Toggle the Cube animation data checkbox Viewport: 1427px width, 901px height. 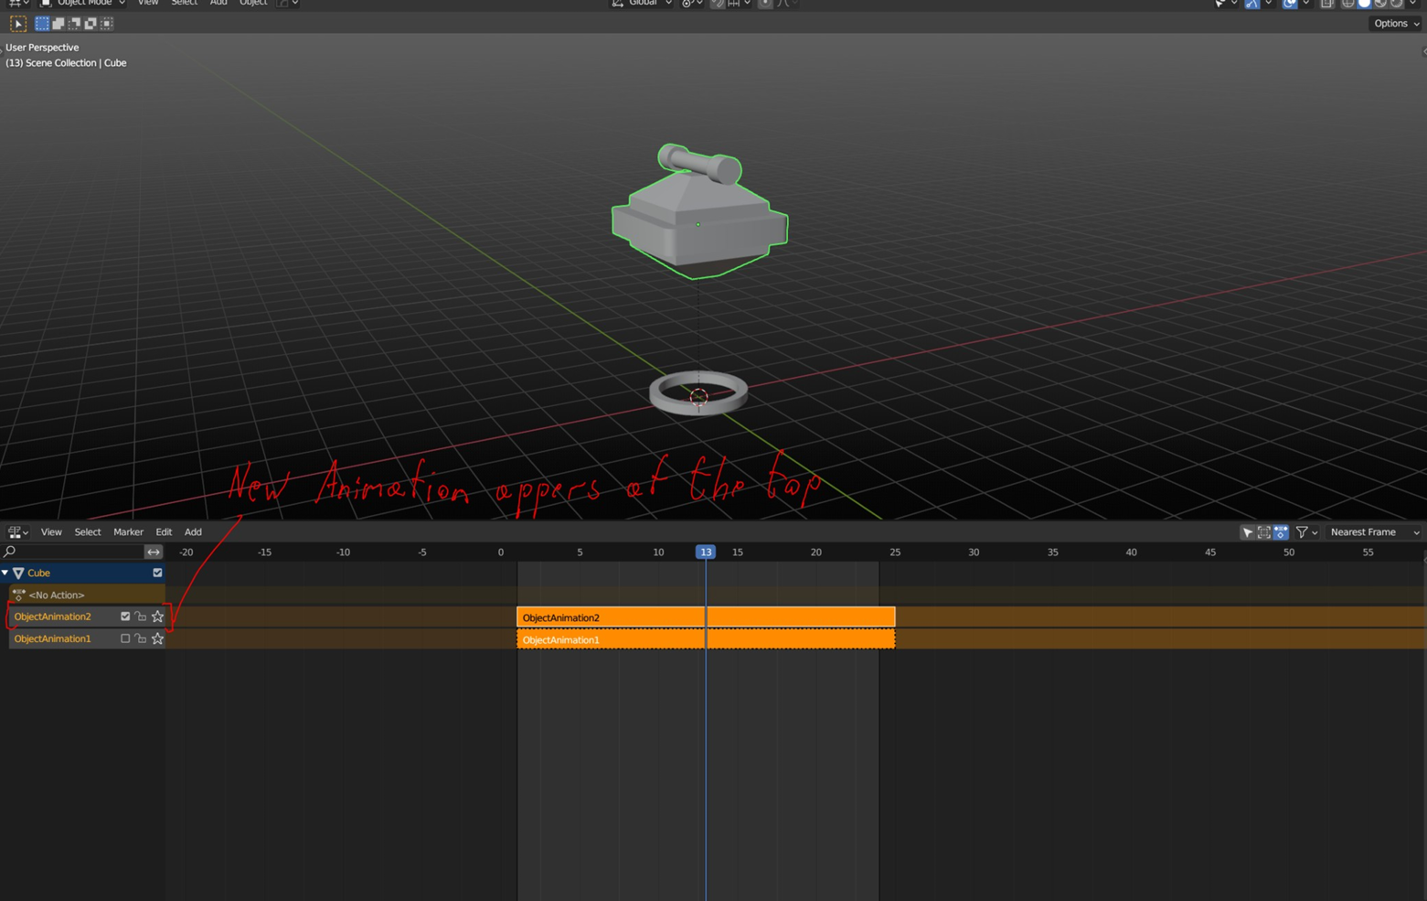157,573
